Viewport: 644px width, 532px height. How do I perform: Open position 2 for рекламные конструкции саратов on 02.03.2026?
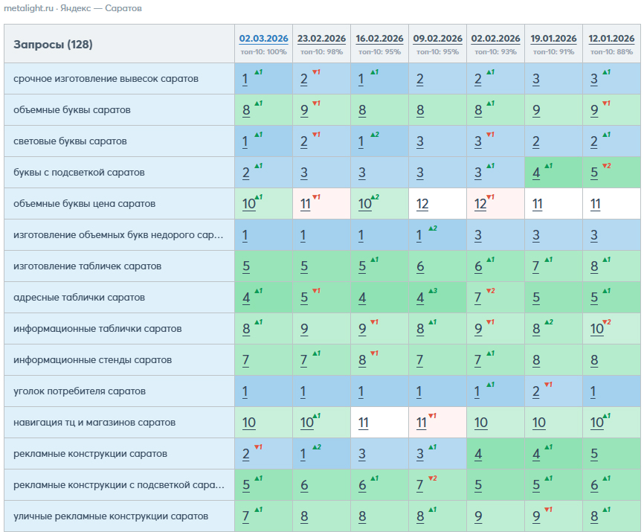point(246,454)
